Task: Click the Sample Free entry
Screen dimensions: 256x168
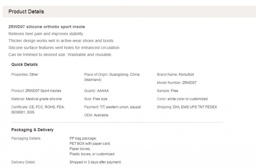Action: 167,91
